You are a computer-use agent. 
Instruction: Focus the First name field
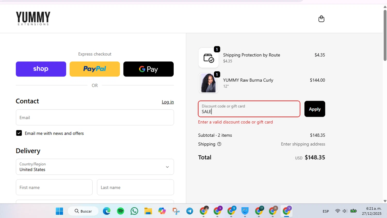[x=54, y=187]
